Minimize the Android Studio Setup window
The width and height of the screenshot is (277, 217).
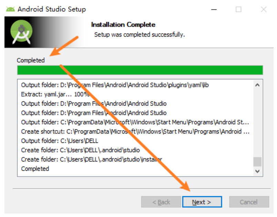214,9
